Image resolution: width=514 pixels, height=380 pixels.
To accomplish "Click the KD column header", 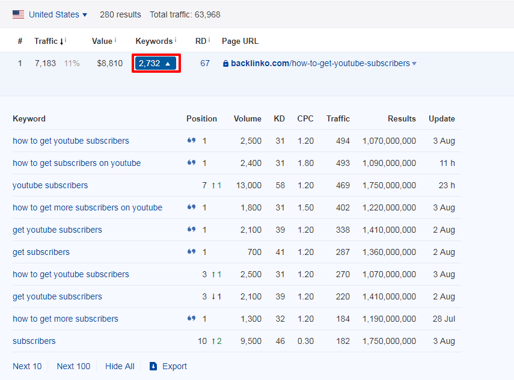I will click(280, 118).
